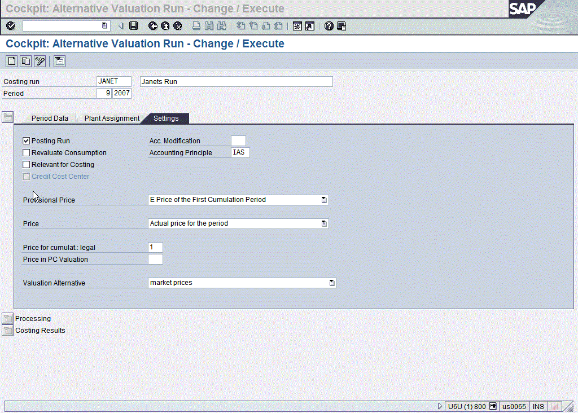Click into the transaction command field
This screenshot has width=578, height=413.
coord(62,26)
